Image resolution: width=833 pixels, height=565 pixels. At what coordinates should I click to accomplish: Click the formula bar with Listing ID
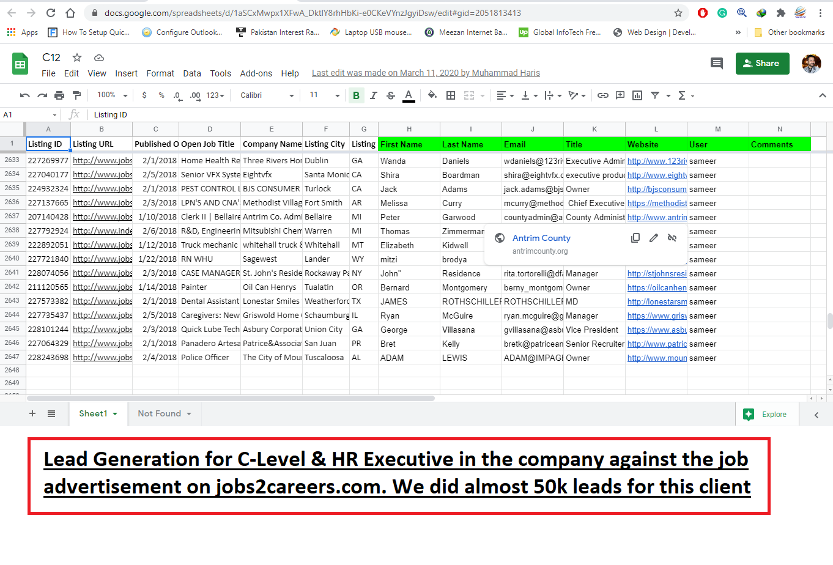pyautogui.click(x=459, y=114)
